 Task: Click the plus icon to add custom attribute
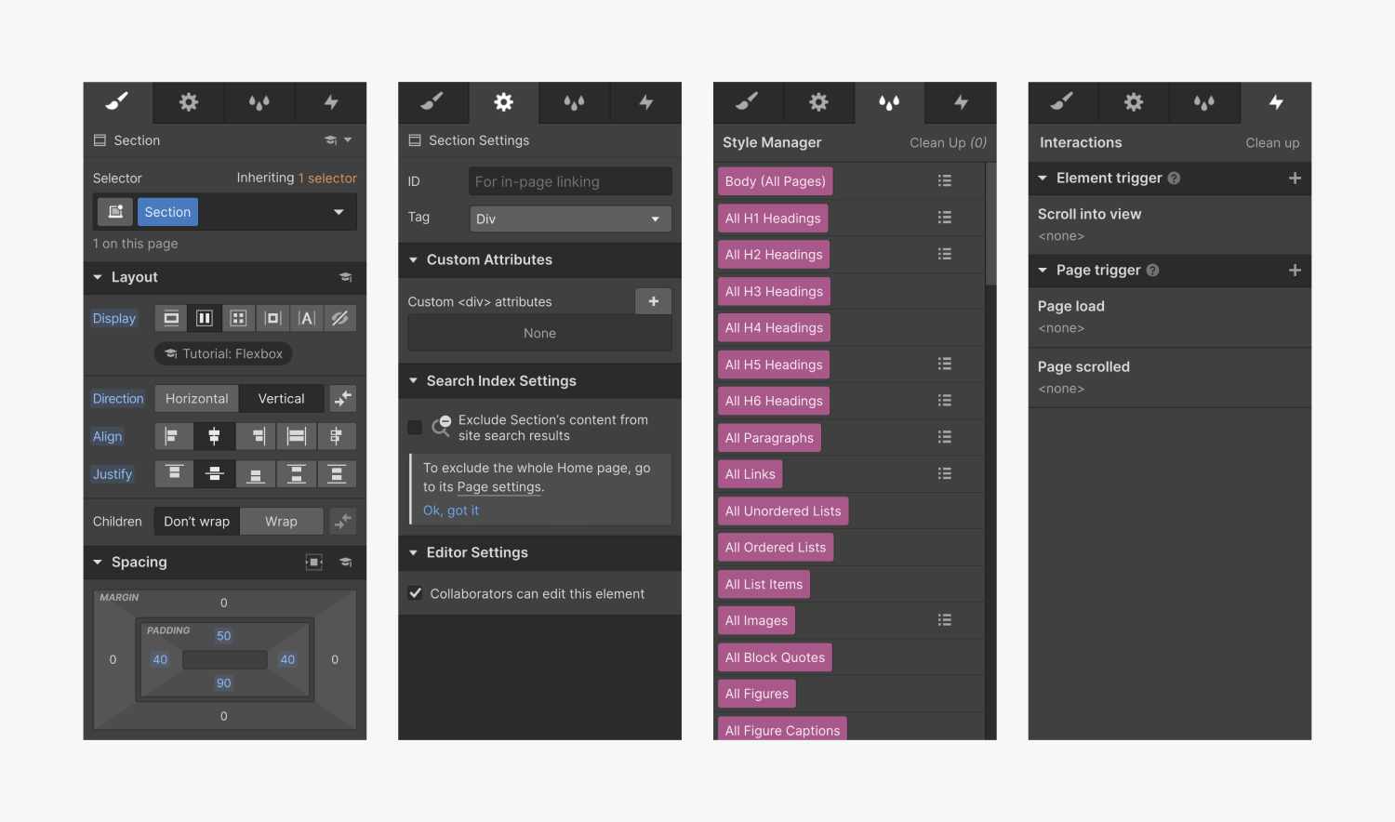pos(654,300)
